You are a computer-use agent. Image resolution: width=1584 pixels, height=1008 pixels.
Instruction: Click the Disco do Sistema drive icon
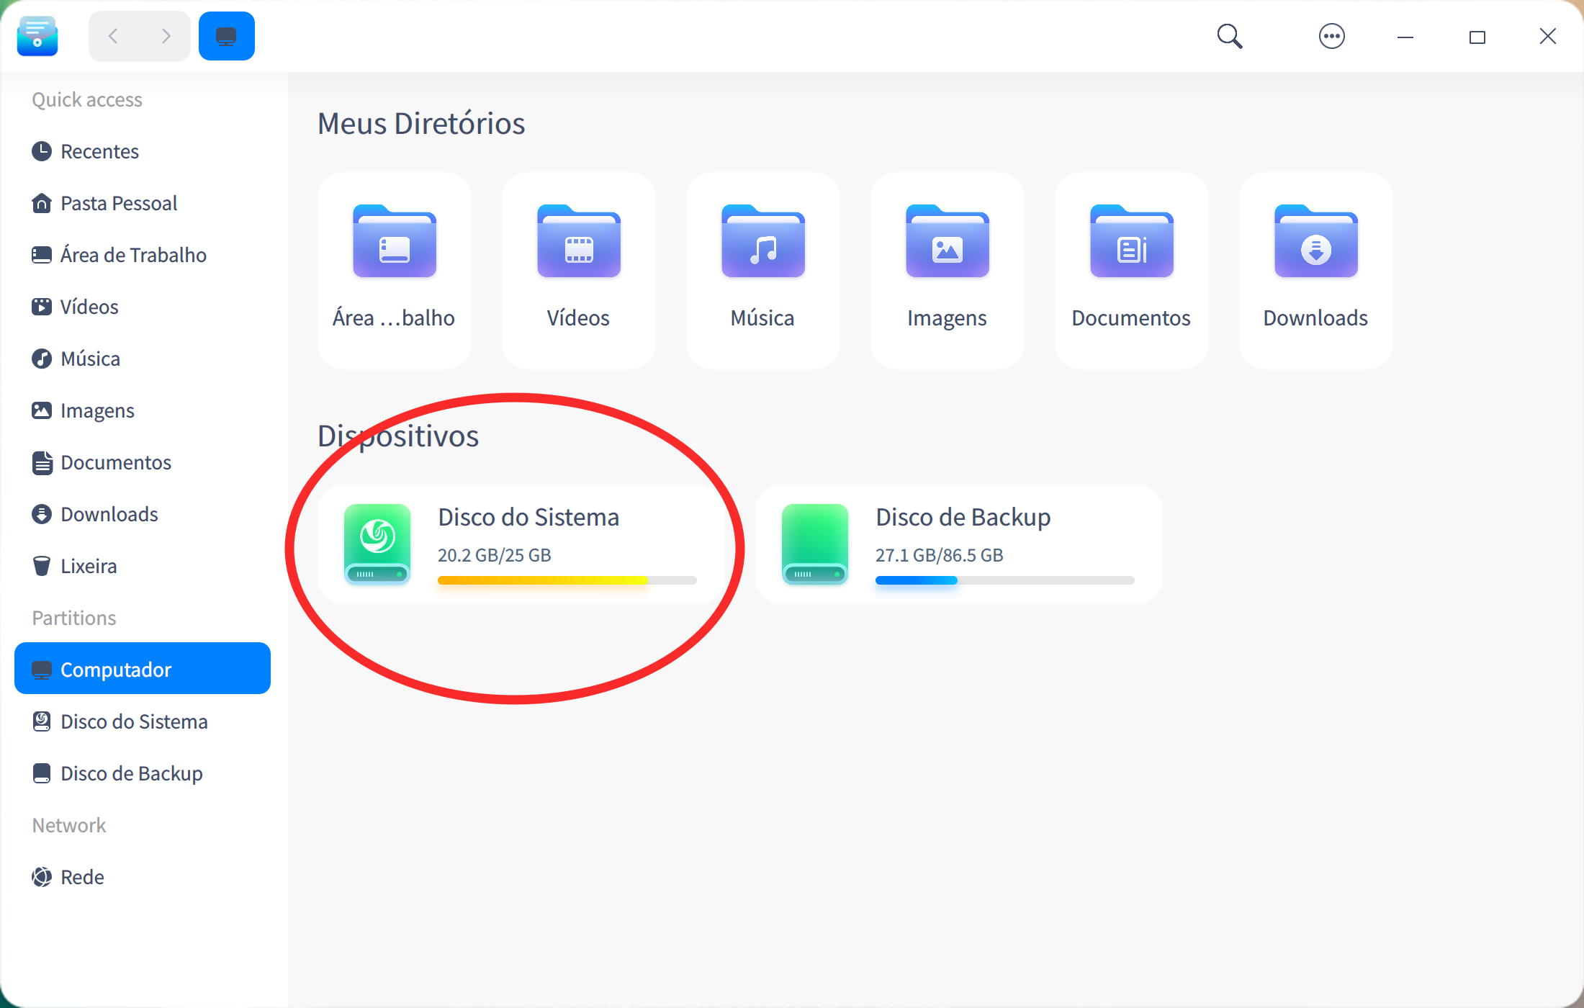pyautogui.click(x=377, y=544)
